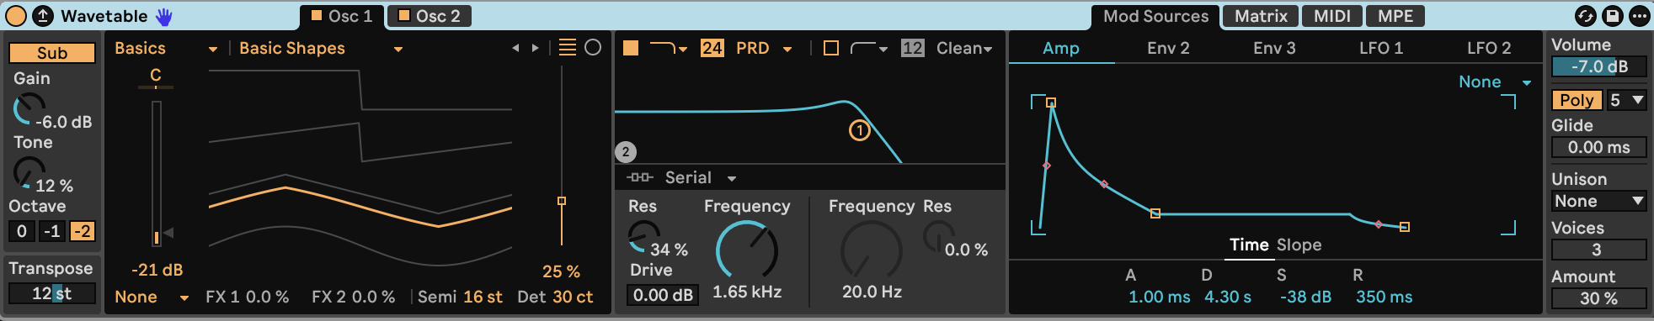Select the Env 2 tab
Screen dimensions: 1654x321
[x=1168, y=48]
